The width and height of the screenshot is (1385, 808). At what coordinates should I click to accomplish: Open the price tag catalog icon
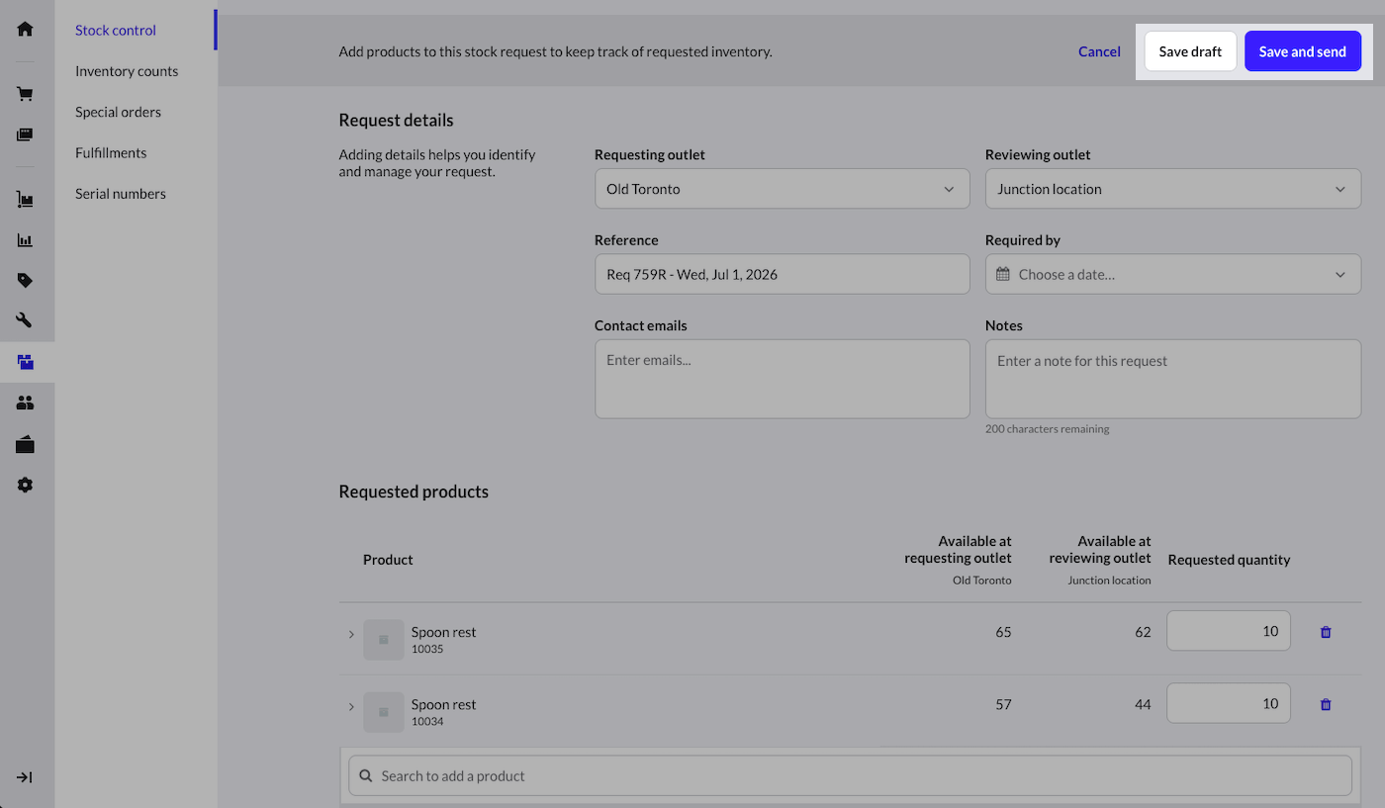click(25, 281)
